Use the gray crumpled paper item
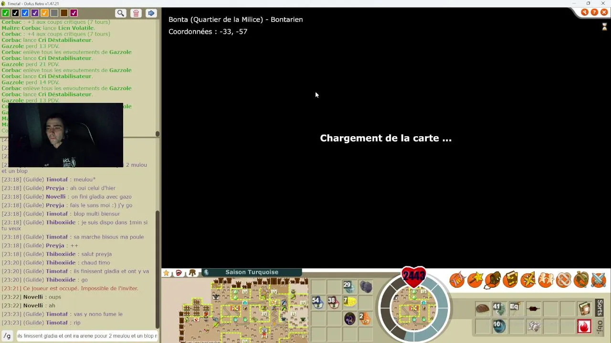 (x=533, y=326)
